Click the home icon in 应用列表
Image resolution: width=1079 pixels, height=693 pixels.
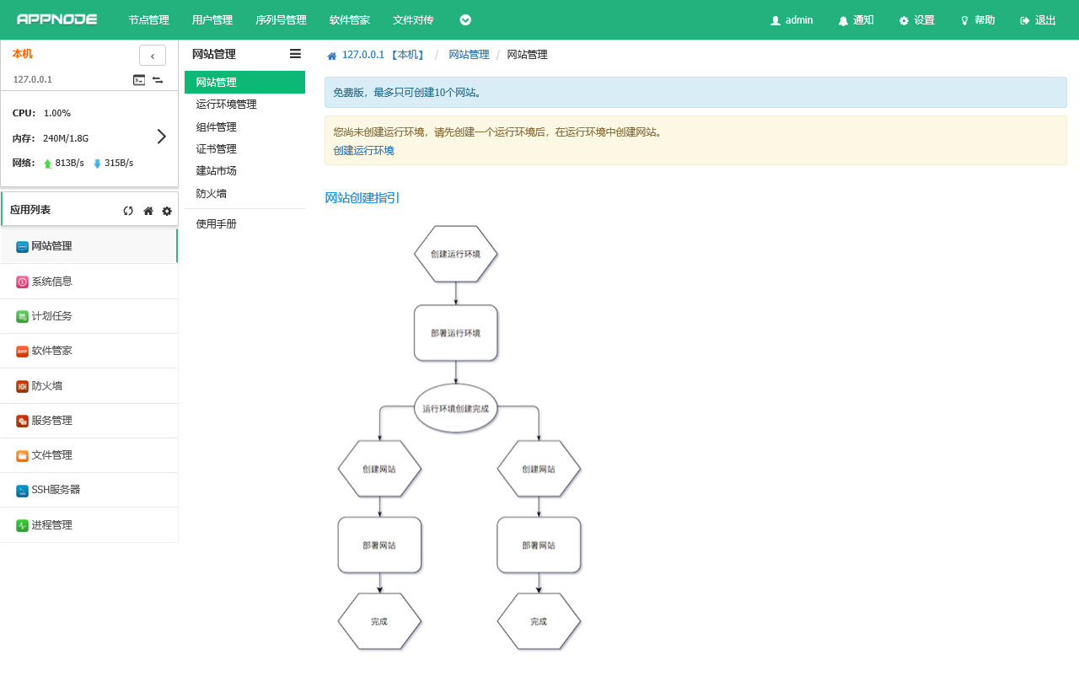coord(148,211)
